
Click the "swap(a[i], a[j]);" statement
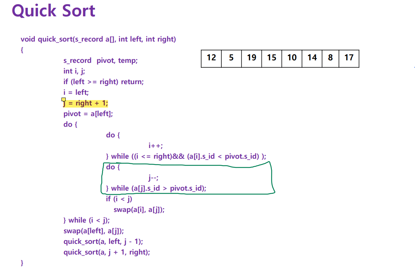(139, 210)
